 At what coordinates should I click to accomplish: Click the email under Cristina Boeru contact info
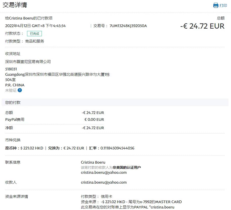click(104, 173)
